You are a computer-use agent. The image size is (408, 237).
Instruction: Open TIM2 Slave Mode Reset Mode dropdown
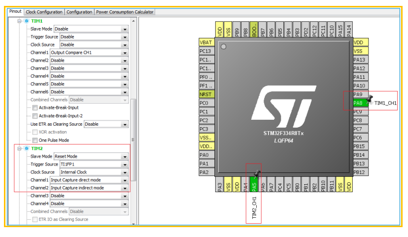click(91, 156)
